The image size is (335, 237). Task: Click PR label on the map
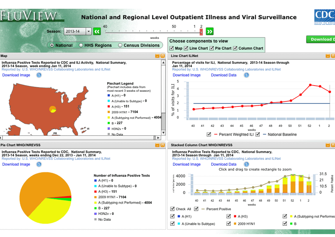tap(55, 134)
